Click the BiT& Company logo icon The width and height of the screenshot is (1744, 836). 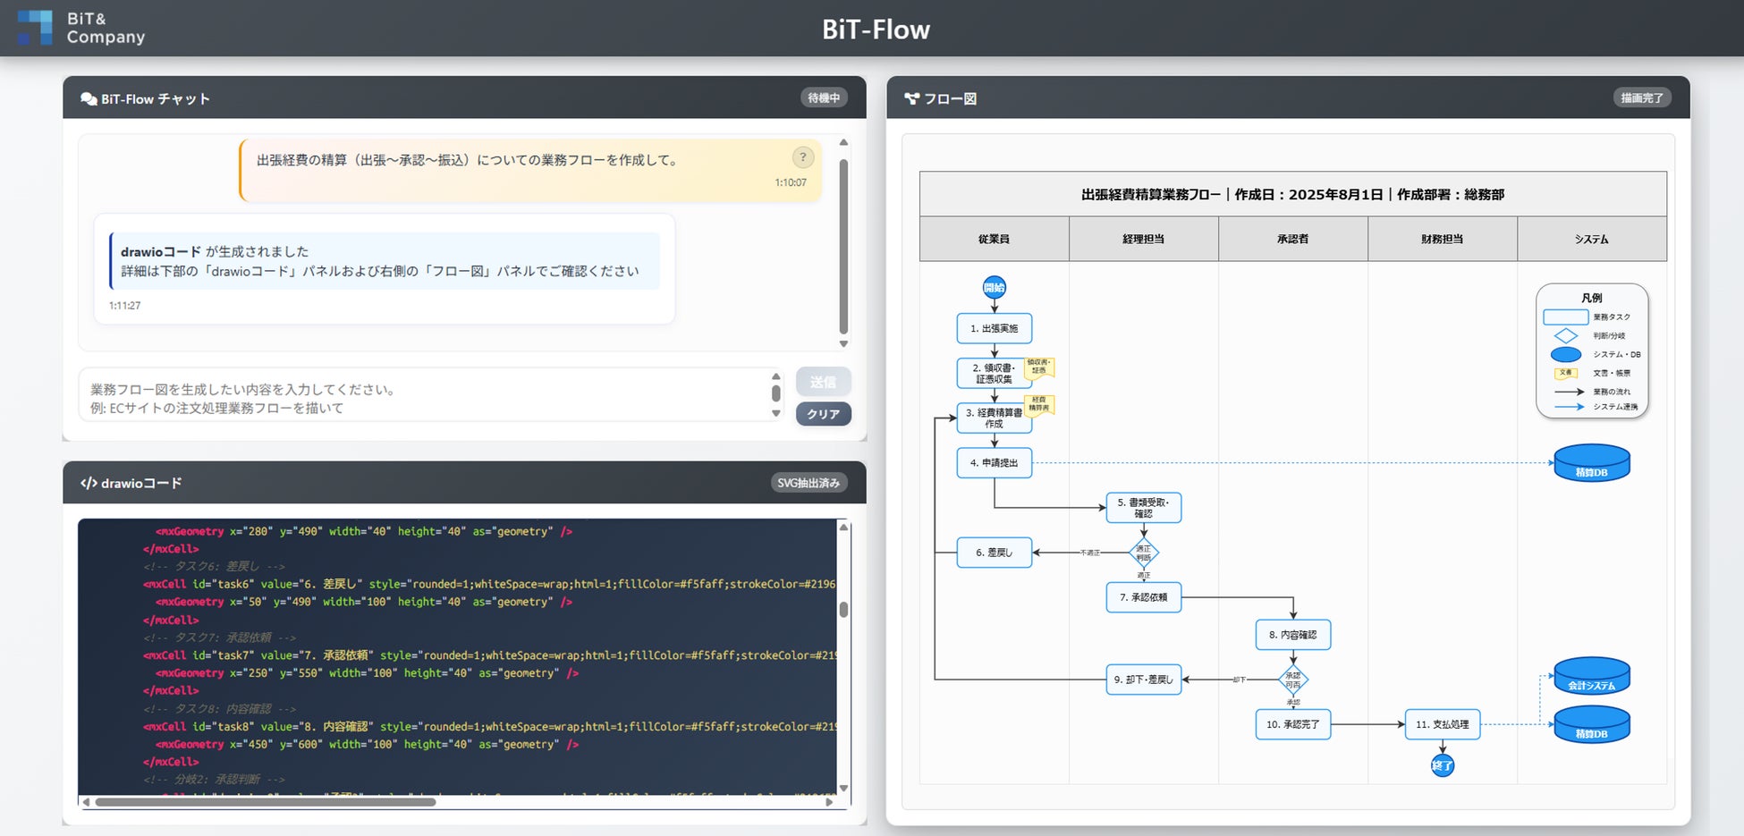pyautogui.click(x=35, y=28)
